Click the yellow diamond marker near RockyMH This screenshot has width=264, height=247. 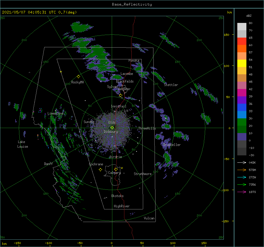[x=78, y=77]
